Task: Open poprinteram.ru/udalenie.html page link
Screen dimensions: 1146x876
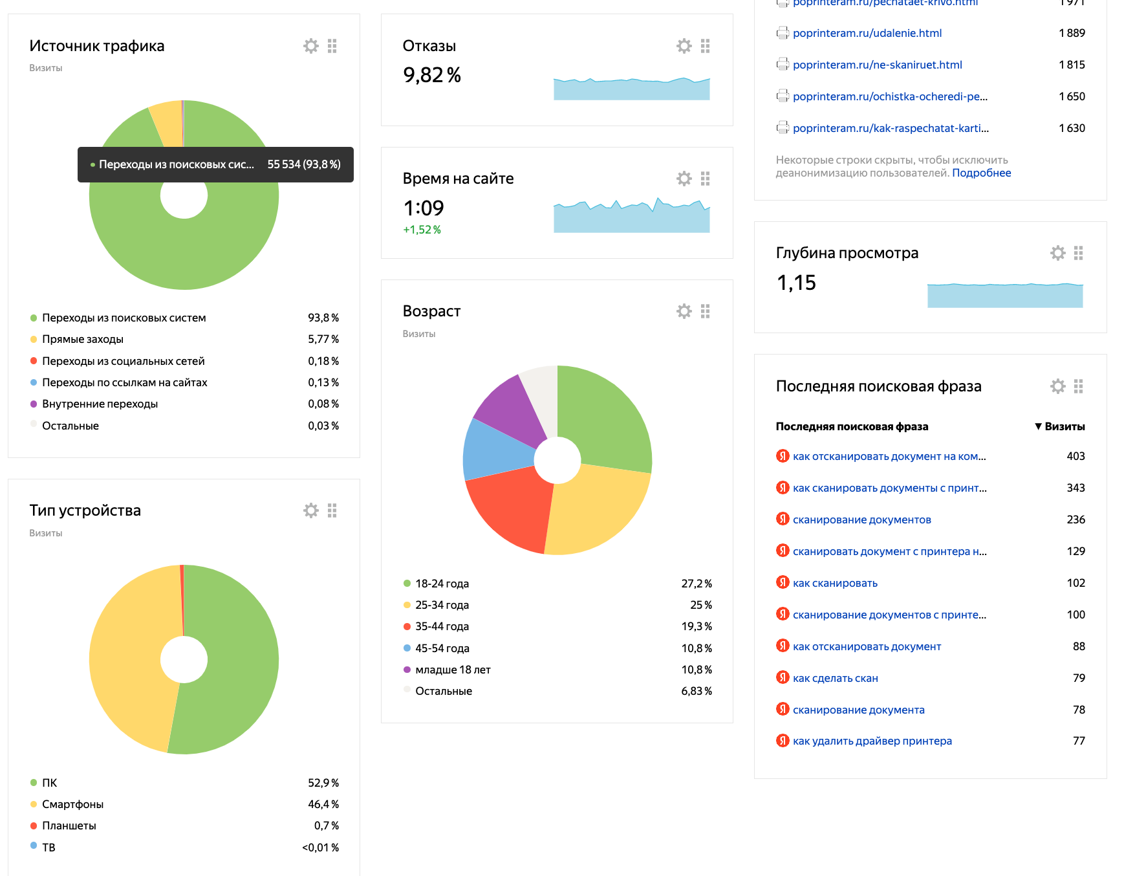Action: click(867, 33)
